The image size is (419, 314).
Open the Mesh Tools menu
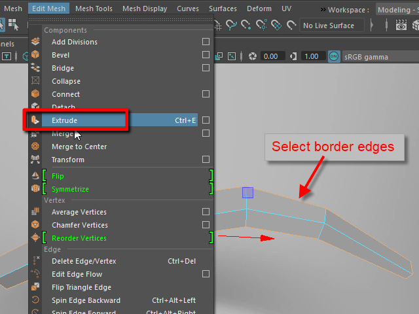[x=94, y=9]
